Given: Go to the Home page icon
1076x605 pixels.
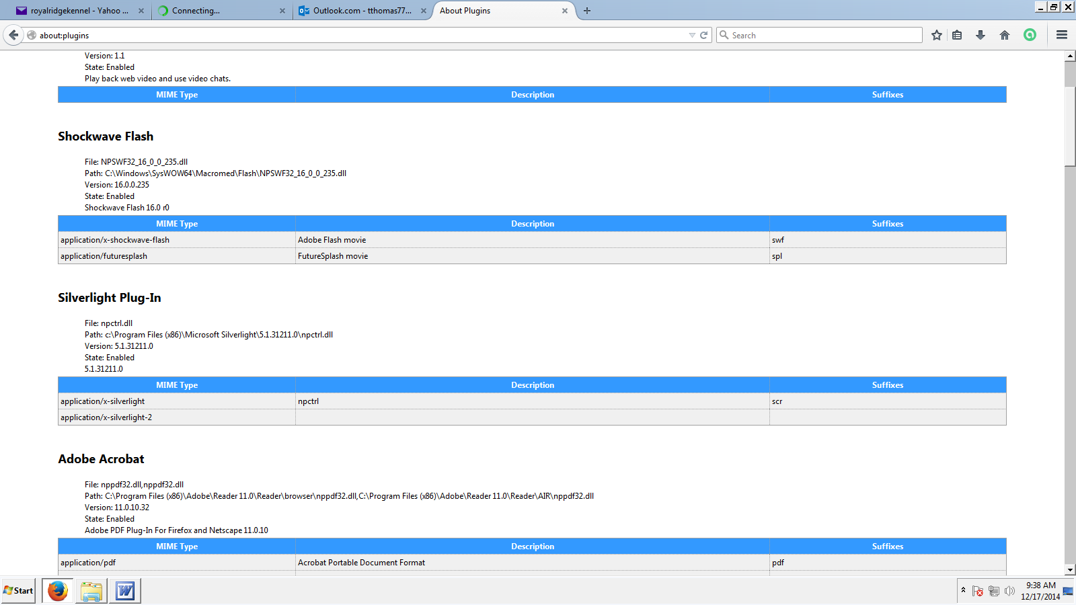Looking at the screenshot, I should (1005, 35).
